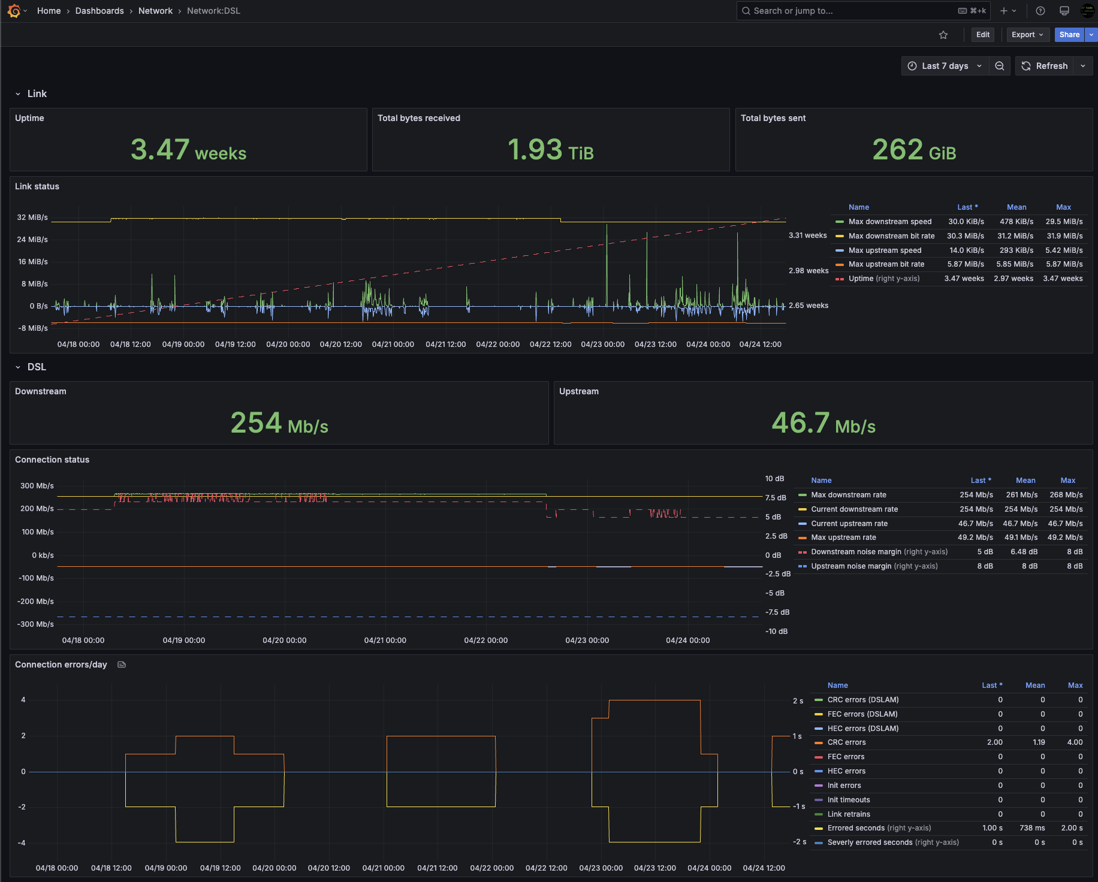Viewport: 1098px width, 882px height.
Task: Click Home in the breadcrumb
Action: [49, 11]
